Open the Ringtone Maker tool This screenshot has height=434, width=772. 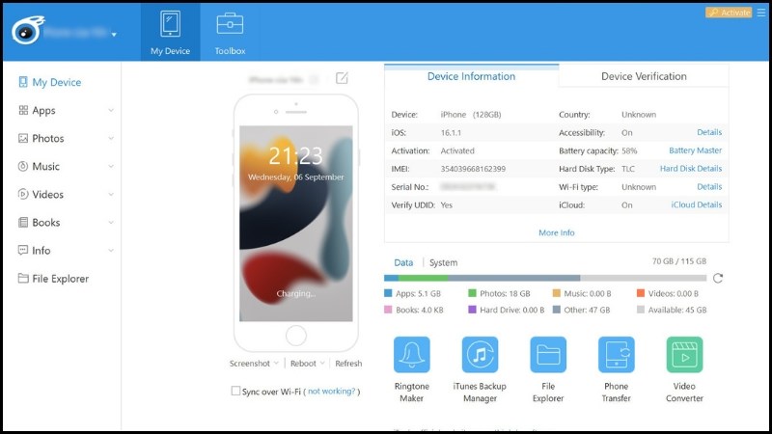click(x=411, y=355)
